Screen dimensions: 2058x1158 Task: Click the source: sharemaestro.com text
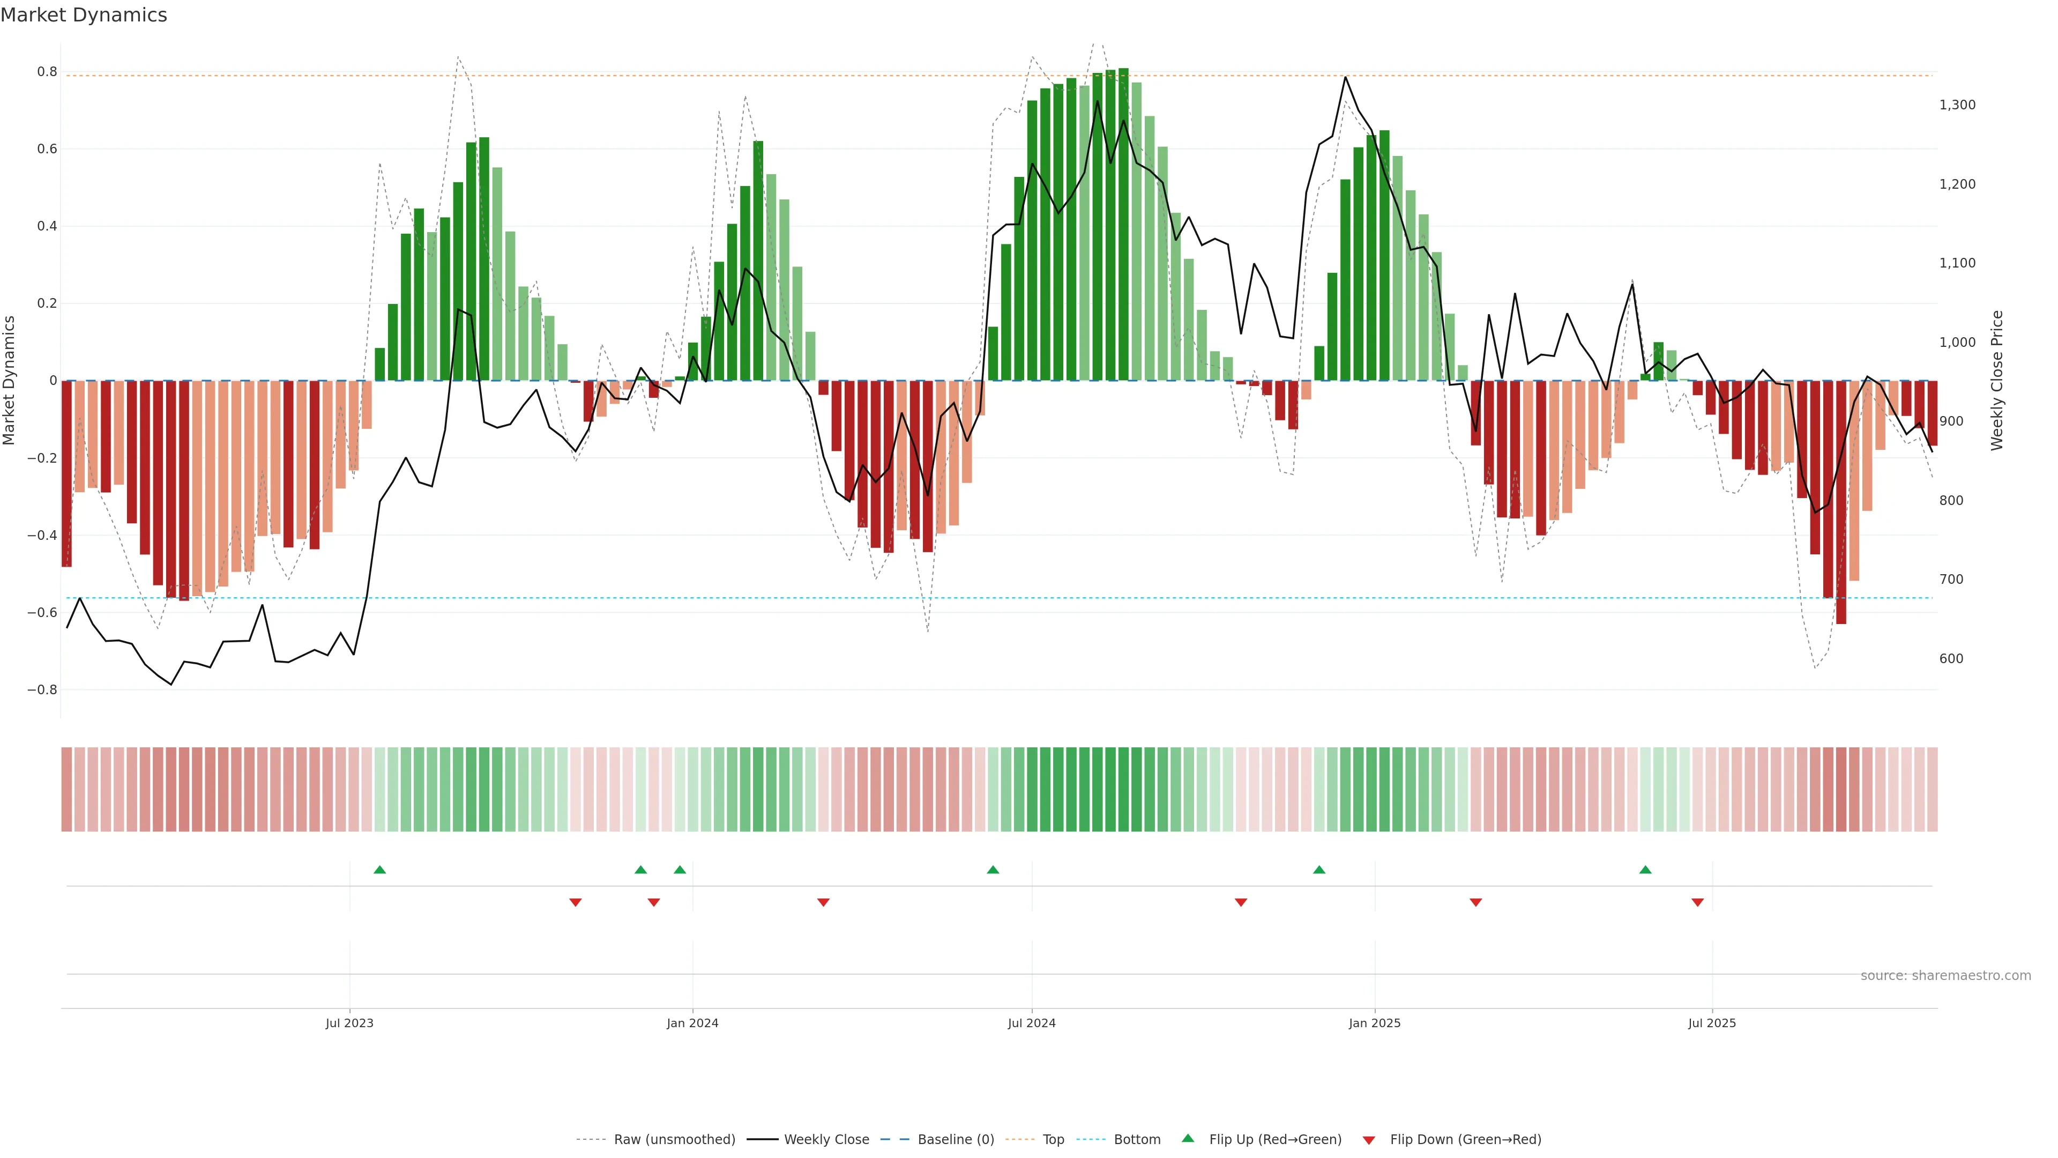click(1945, 976)
